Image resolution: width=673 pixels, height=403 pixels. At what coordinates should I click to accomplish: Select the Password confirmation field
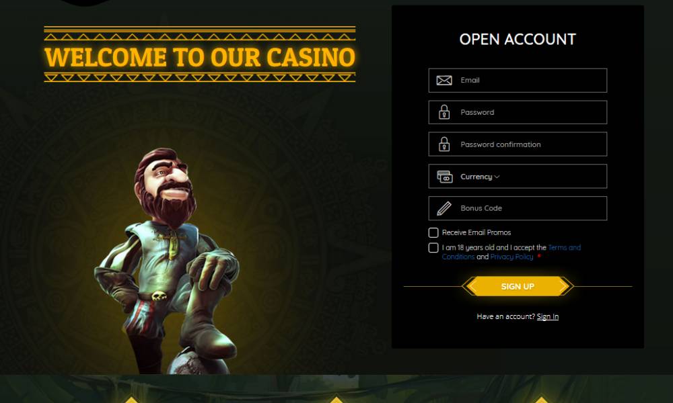coord(518,144)
